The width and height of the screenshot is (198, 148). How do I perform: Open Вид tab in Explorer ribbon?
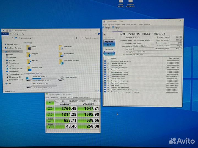coord(23,34)
